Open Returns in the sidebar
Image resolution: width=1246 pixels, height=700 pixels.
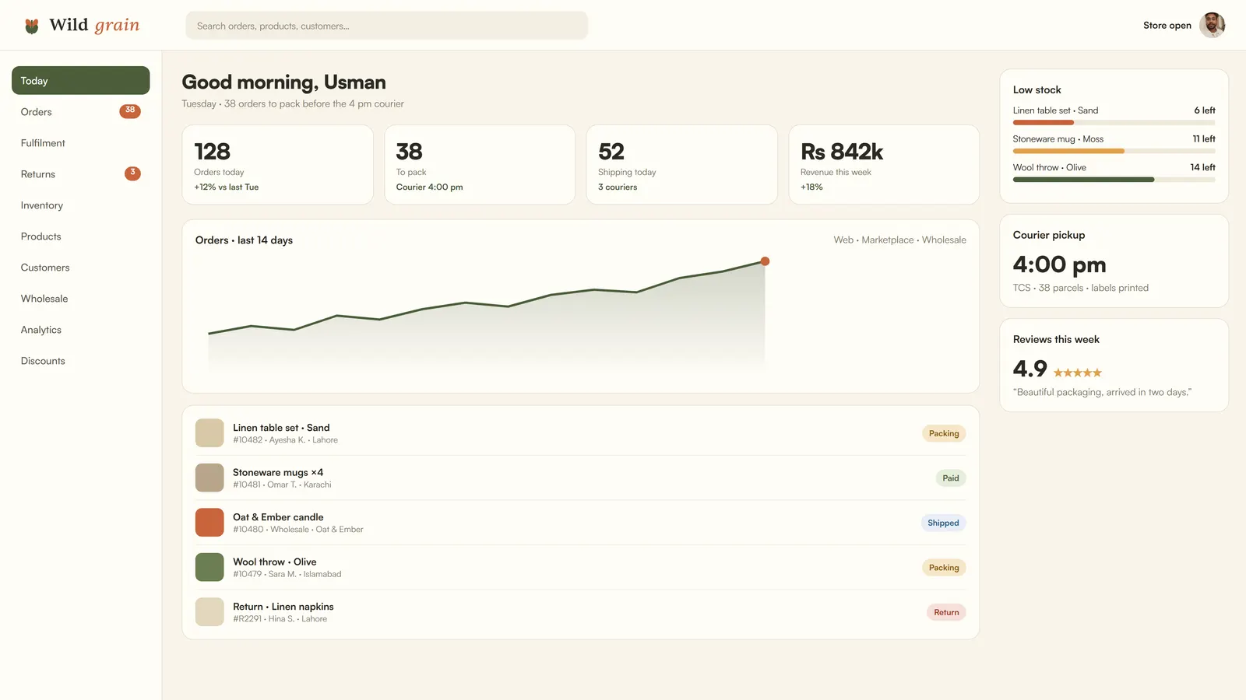click(81, 174)
